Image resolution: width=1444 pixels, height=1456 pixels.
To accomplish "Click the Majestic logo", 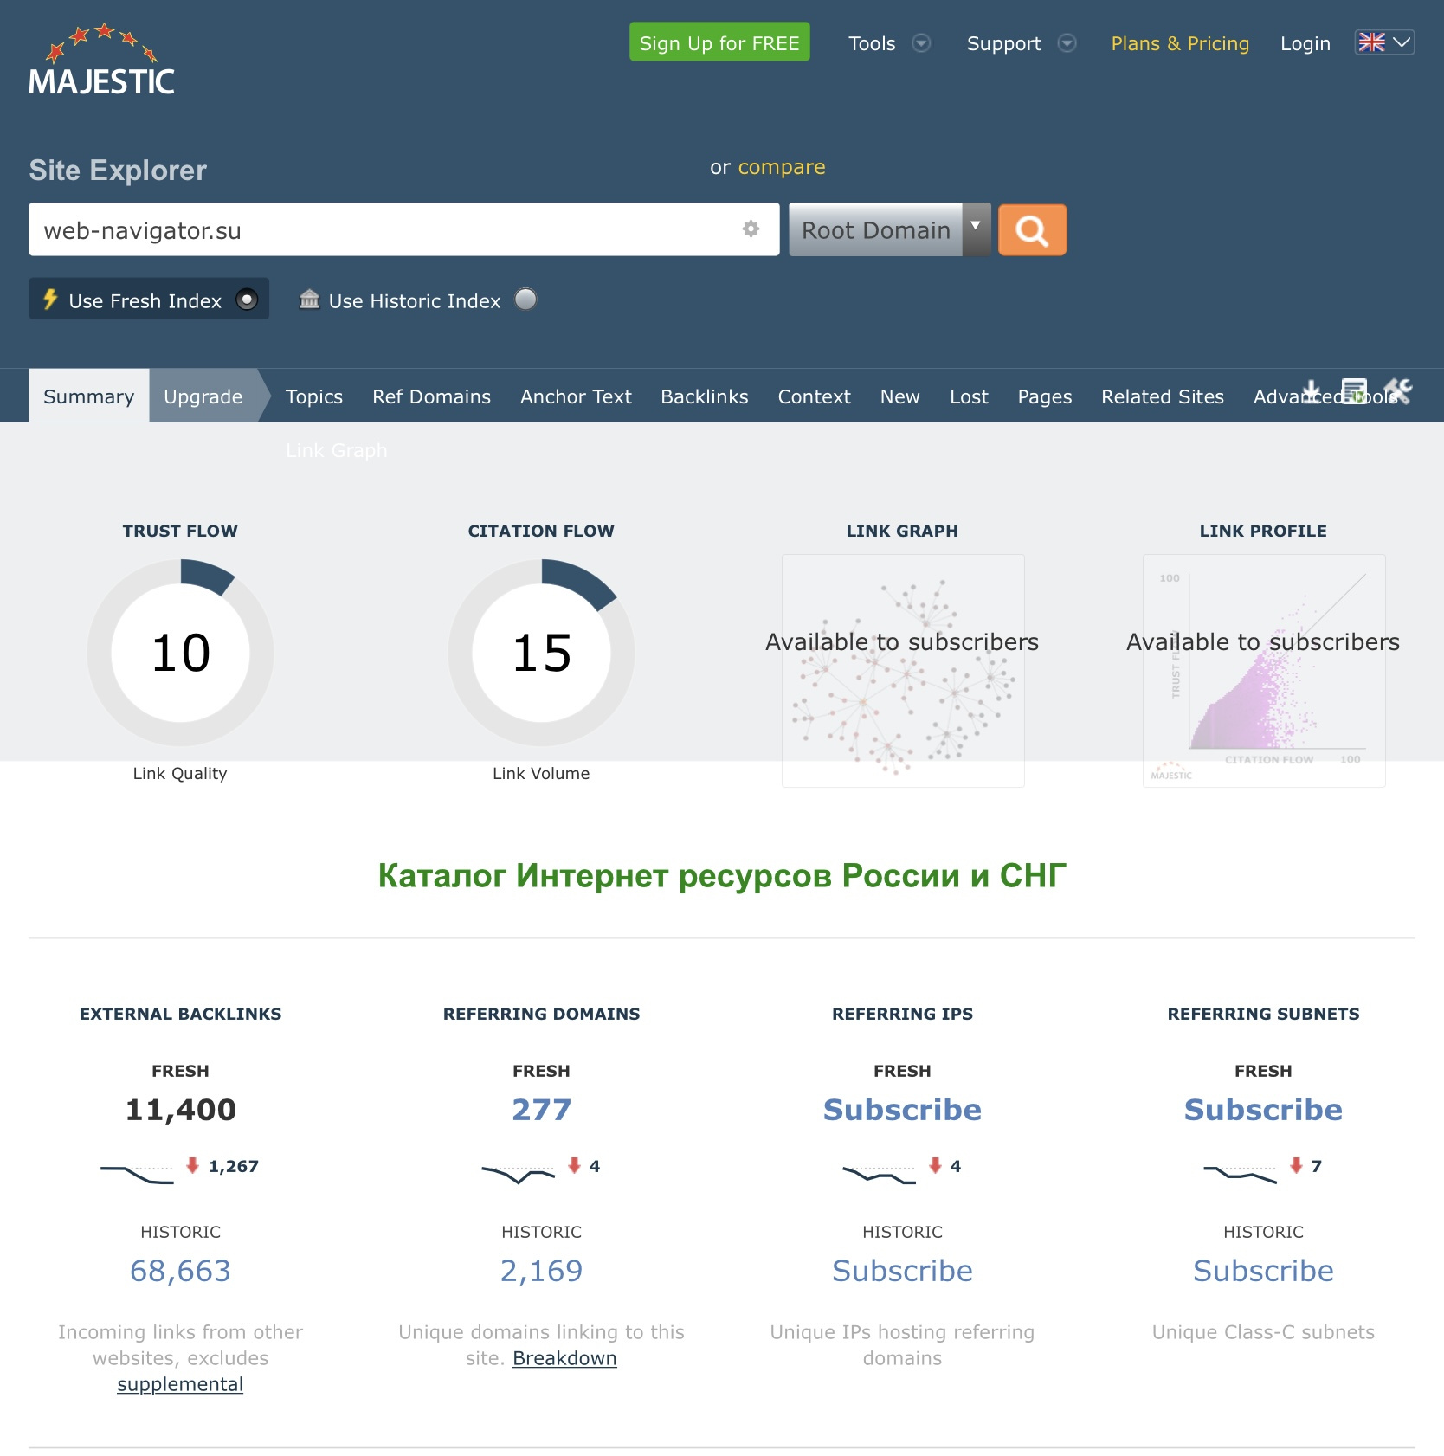I will tap(101, 59).
